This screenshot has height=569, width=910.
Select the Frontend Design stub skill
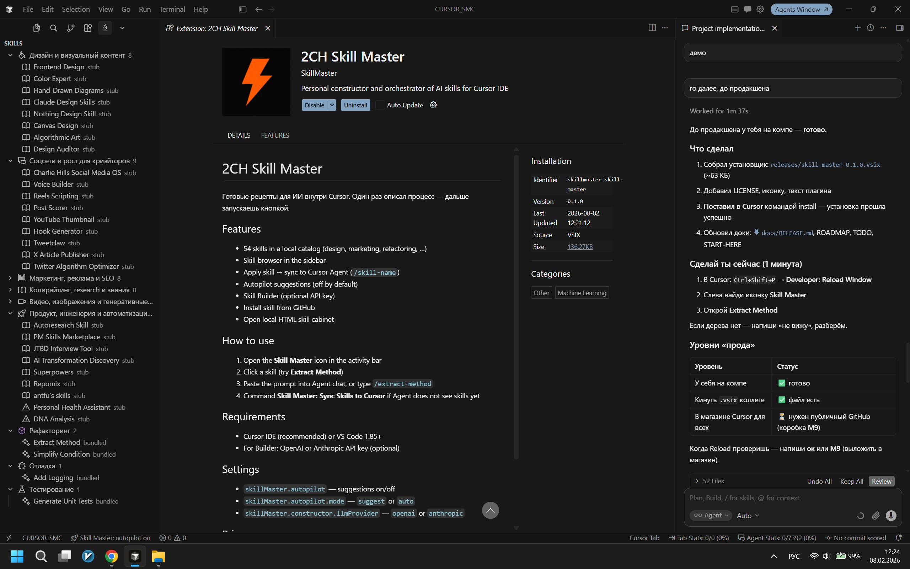point(66,67)
